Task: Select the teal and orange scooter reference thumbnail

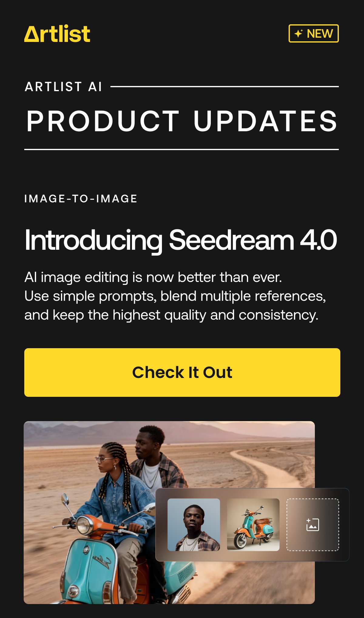Action: [253, 525]
